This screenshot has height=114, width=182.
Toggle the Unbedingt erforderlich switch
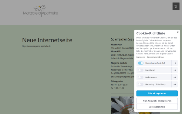[140, 63]
